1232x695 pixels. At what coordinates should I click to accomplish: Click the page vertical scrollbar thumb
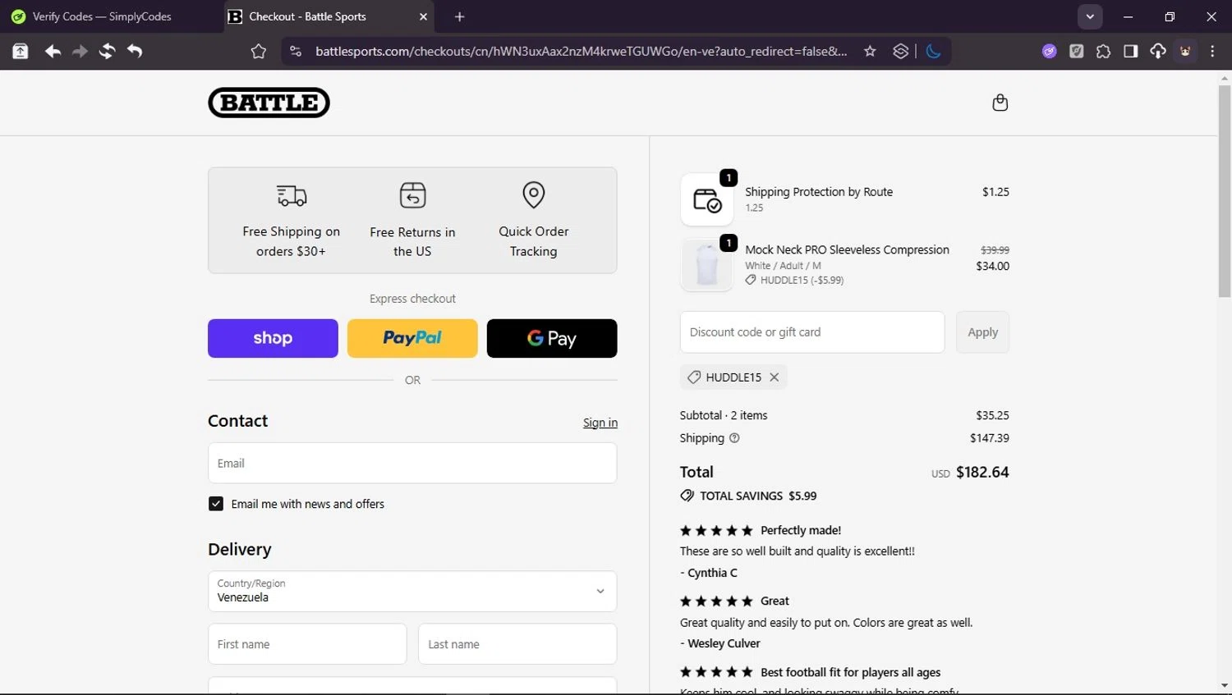tap(1225, 190)
